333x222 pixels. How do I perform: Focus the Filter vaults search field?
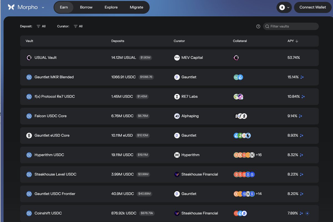click(291, 26)
